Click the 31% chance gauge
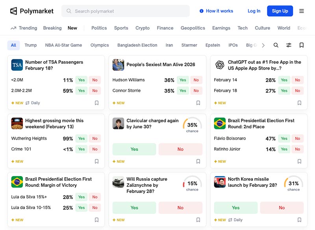 293,184
